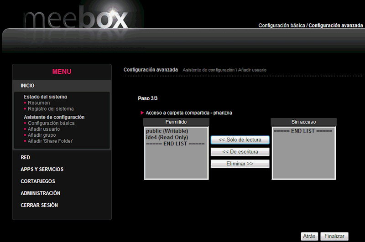This screenshot has width=365, height=242.
Task: Click the 'Paso 3/3' step label
Action: pos(147,98)
